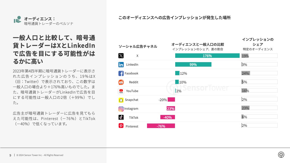Select the pink -40% TikTok bar
Viewport: 290px width, 163px height.
(x=167, y=117)
